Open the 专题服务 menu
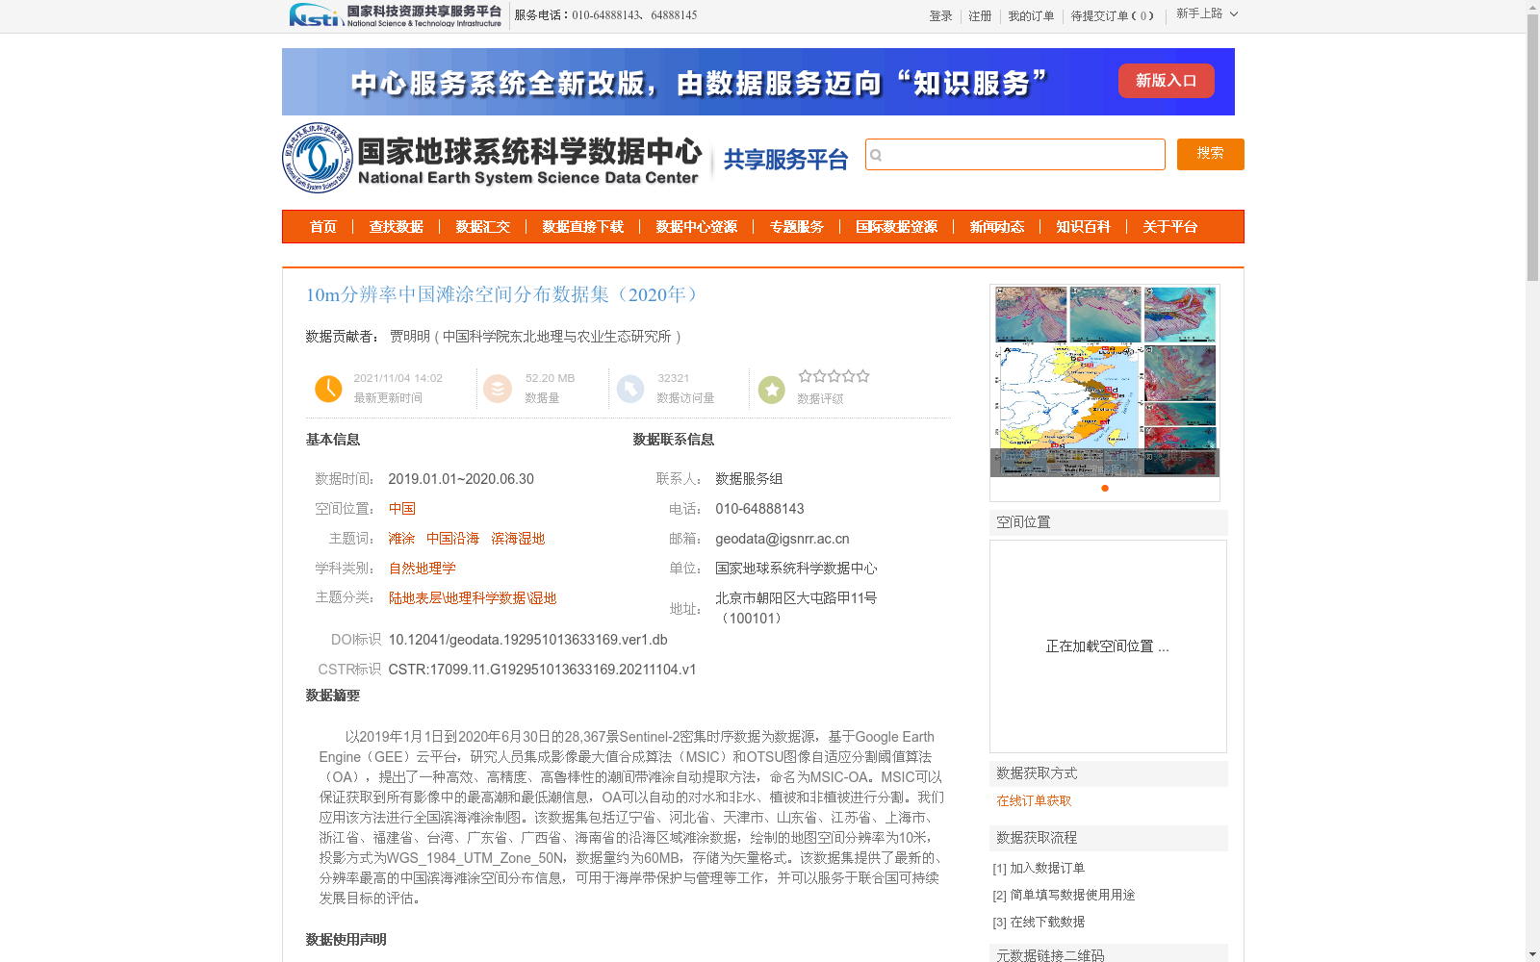The width and height of the screenshot is (1540, 962). (x=797, y=227)
